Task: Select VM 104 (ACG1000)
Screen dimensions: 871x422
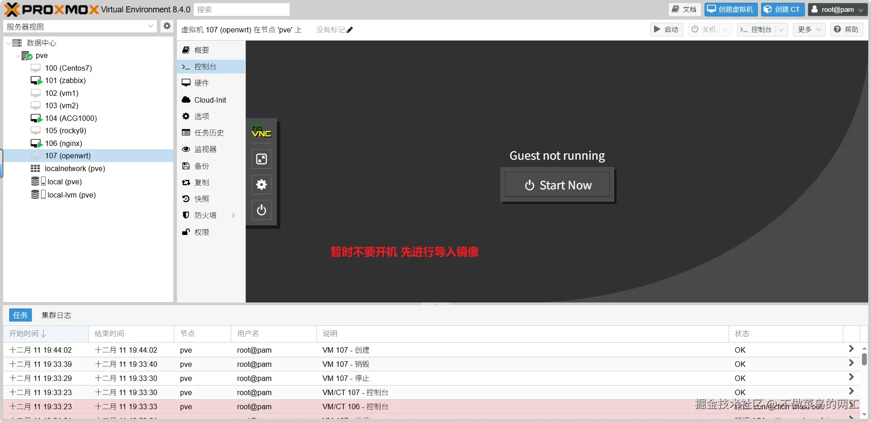Action: [71, 118]
